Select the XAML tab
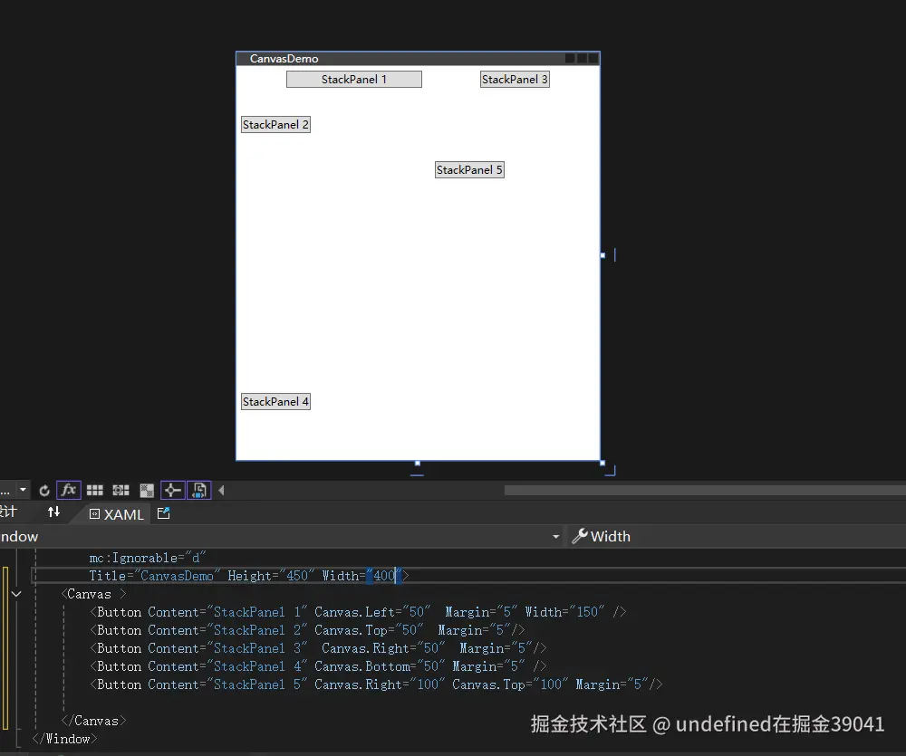 pyautogui.click(x=117, y=514)
